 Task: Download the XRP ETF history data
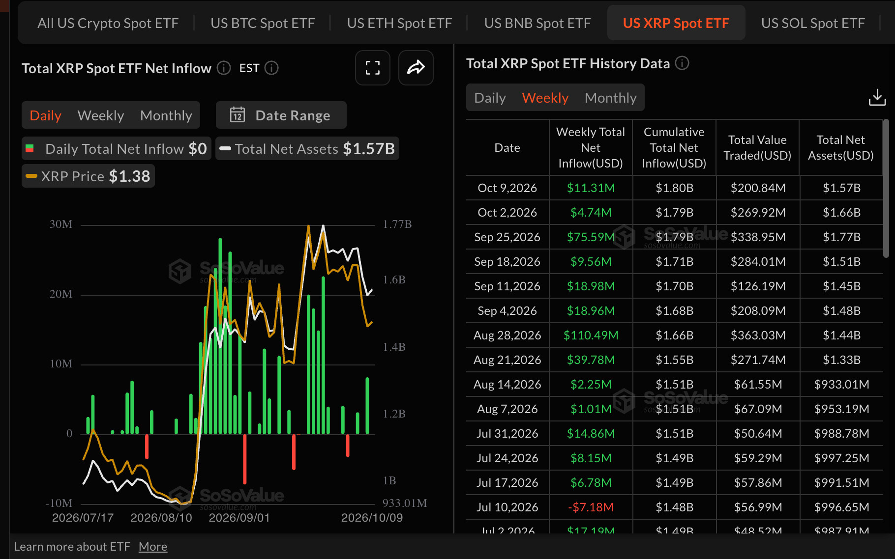(877, 97)
